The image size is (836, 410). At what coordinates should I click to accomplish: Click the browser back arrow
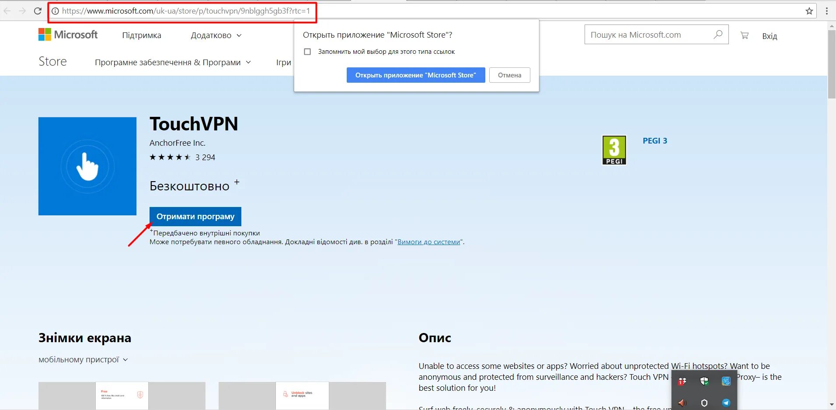(x=7, y=11)
